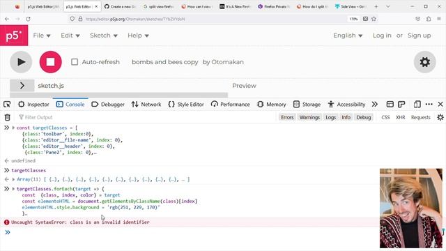Open p5 editor settings gear
Image resolution: width=446 pixels, height=251 pixels.
tap(424, 62)
